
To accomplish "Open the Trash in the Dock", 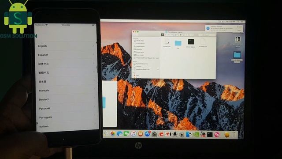I will coord(234,135).
